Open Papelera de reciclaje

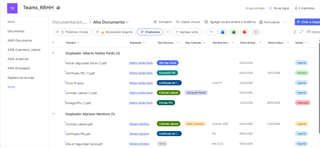(x=21, y=78)
